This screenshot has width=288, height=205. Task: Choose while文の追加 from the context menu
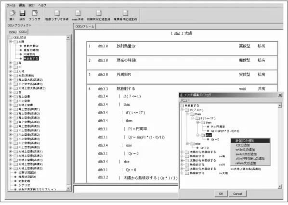250,150
